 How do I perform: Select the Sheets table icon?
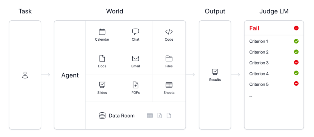tap(169, 85)
